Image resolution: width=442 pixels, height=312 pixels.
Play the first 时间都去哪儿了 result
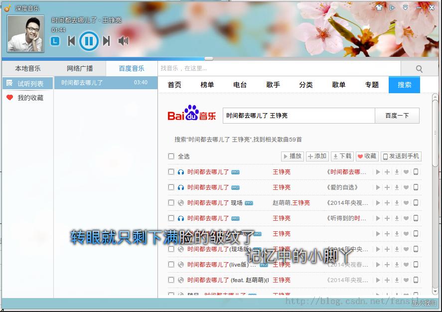coord(378,172)
